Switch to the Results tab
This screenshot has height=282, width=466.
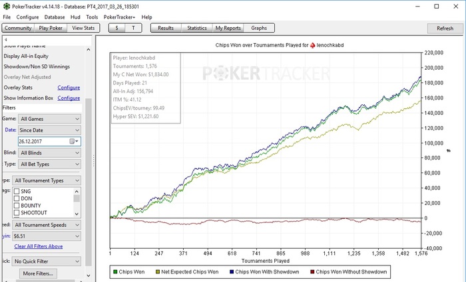click(166, 28)
